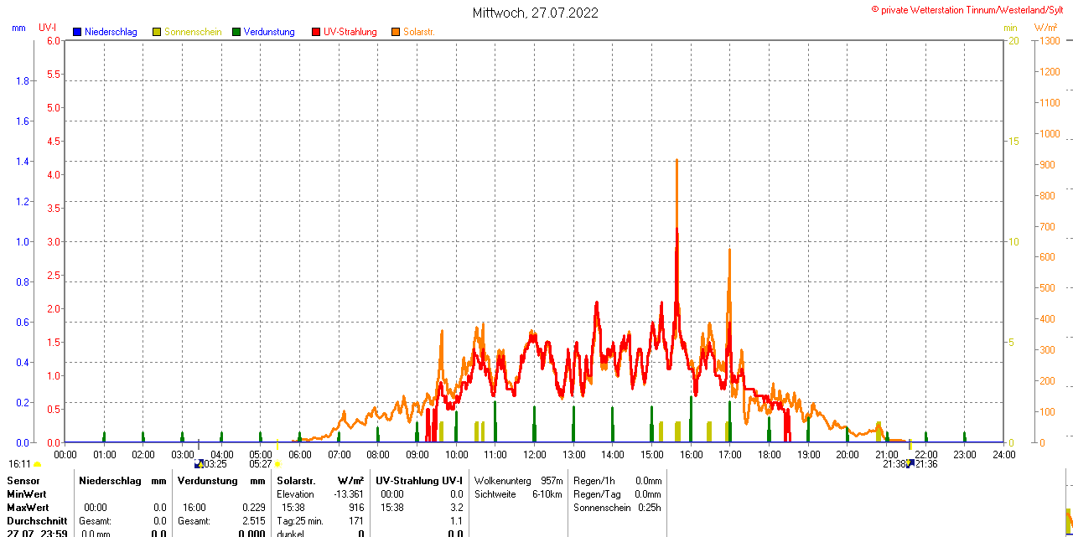Click the blue Niederschlag legend square
This screenshot has width=1073, height=537.
coord(77,32)
